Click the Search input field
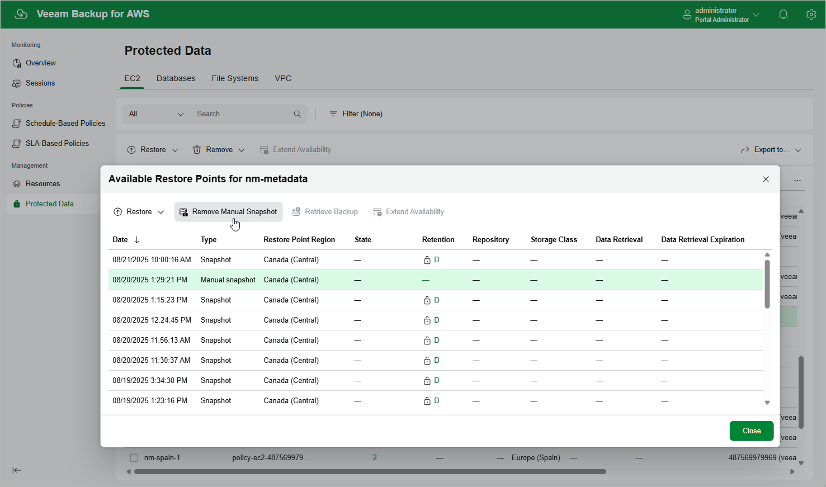The image size is (826, 487). (243, 114)
